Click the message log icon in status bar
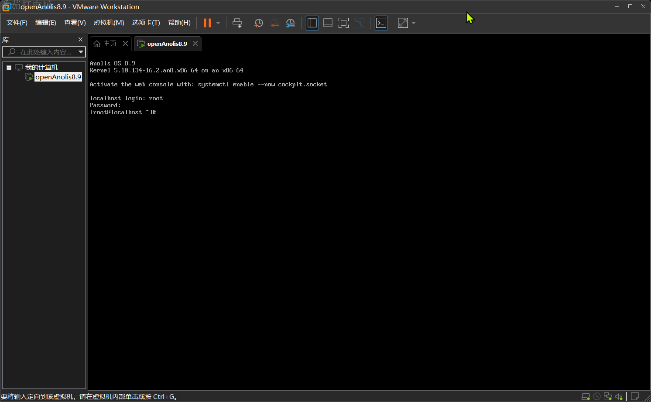Image resolution: width=651 pixels, height=402 pixels. click(x=635, y=396)
